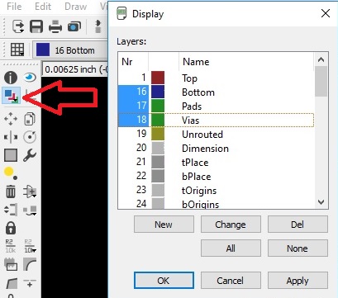The image size is (338, 298).
Task: Select the Vias layer name
Action: [x=190, y=121]
